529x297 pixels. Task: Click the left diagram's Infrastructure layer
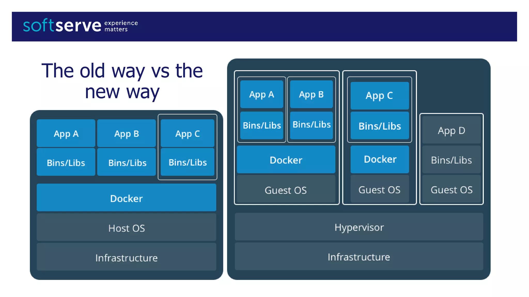tap(126, 257)
